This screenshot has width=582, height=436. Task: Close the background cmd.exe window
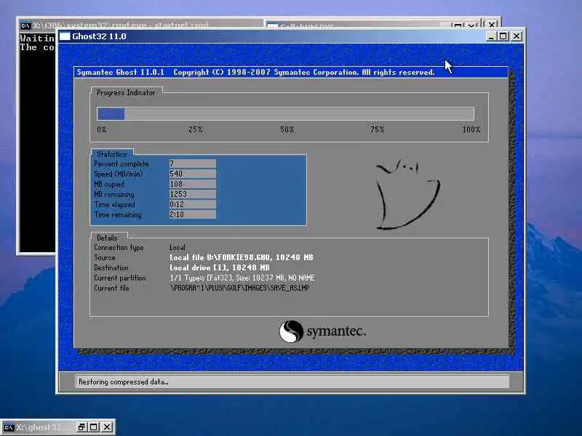(x=492, y=25)
